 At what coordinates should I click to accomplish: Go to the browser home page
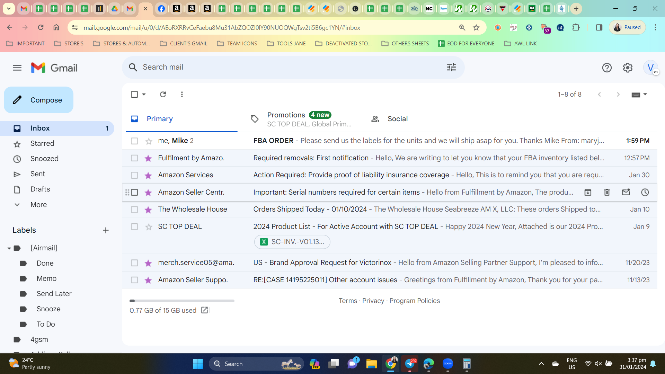click(56, 27)
